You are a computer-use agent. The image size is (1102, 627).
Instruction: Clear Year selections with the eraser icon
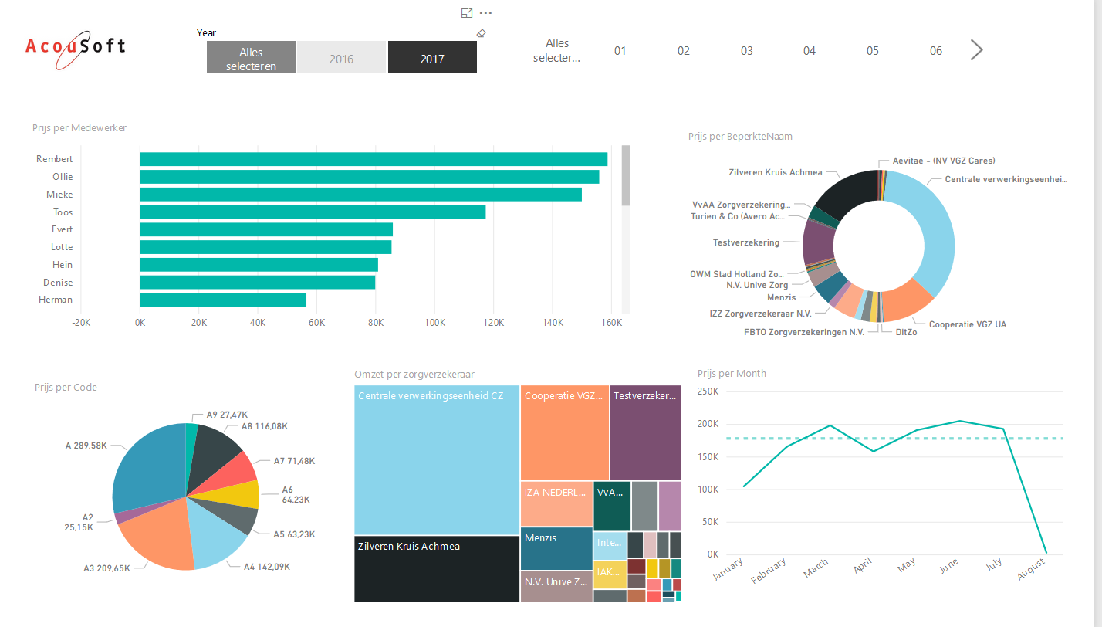482,33
